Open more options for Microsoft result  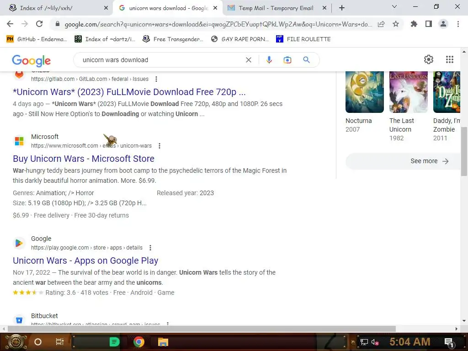click(160, 146)
